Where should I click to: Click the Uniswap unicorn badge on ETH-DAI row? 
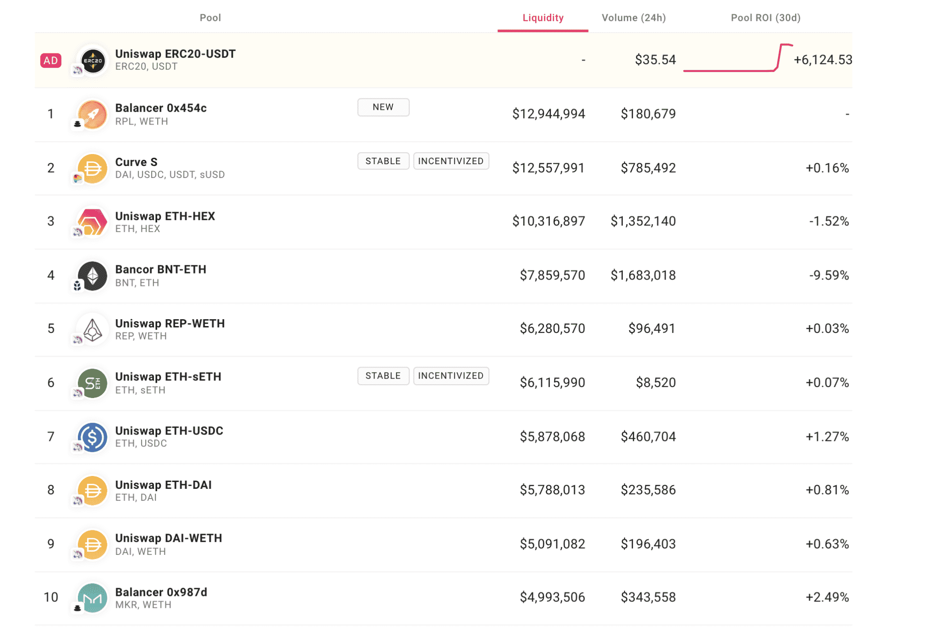tap(77, 501)
